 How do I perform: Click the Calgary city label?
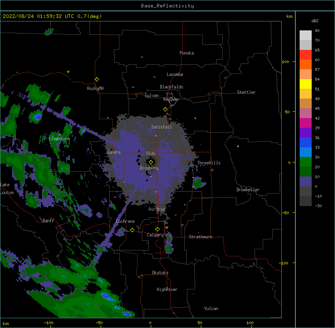coord(155,235)
